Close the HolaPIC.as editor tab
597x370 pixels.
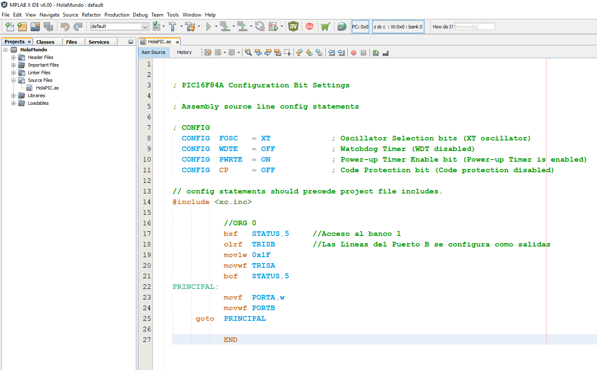[177, 42]
